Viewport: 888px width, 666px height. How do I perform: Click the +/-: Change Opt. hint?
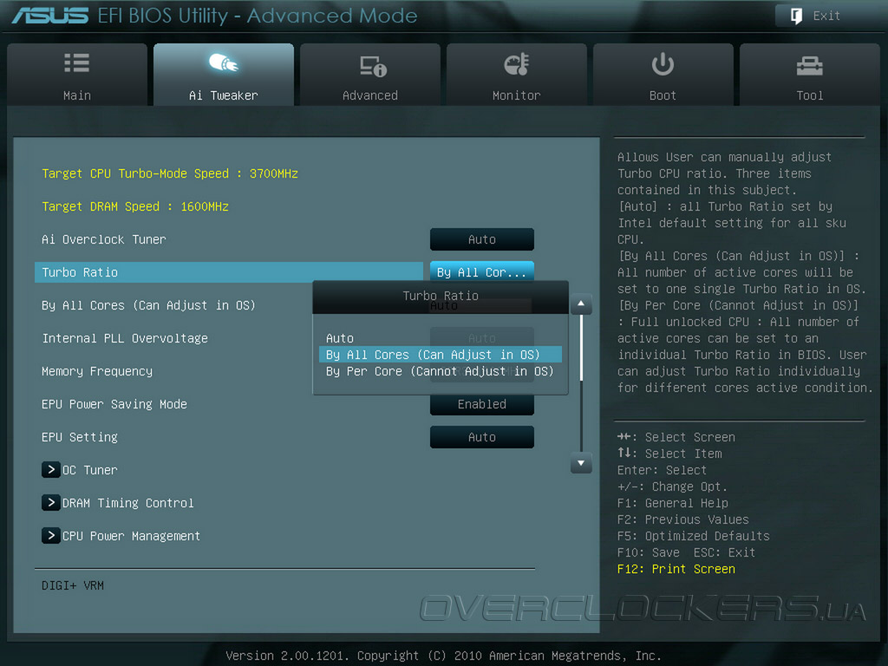(x=672, y=487)
